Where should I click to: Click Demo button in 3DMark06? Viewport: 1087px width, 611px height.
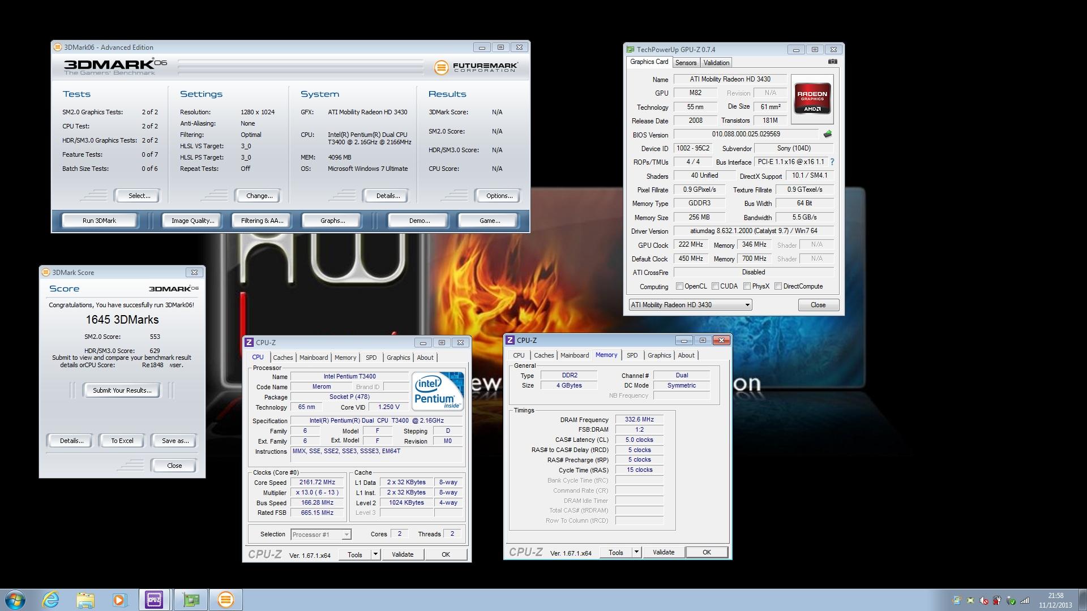419,221
